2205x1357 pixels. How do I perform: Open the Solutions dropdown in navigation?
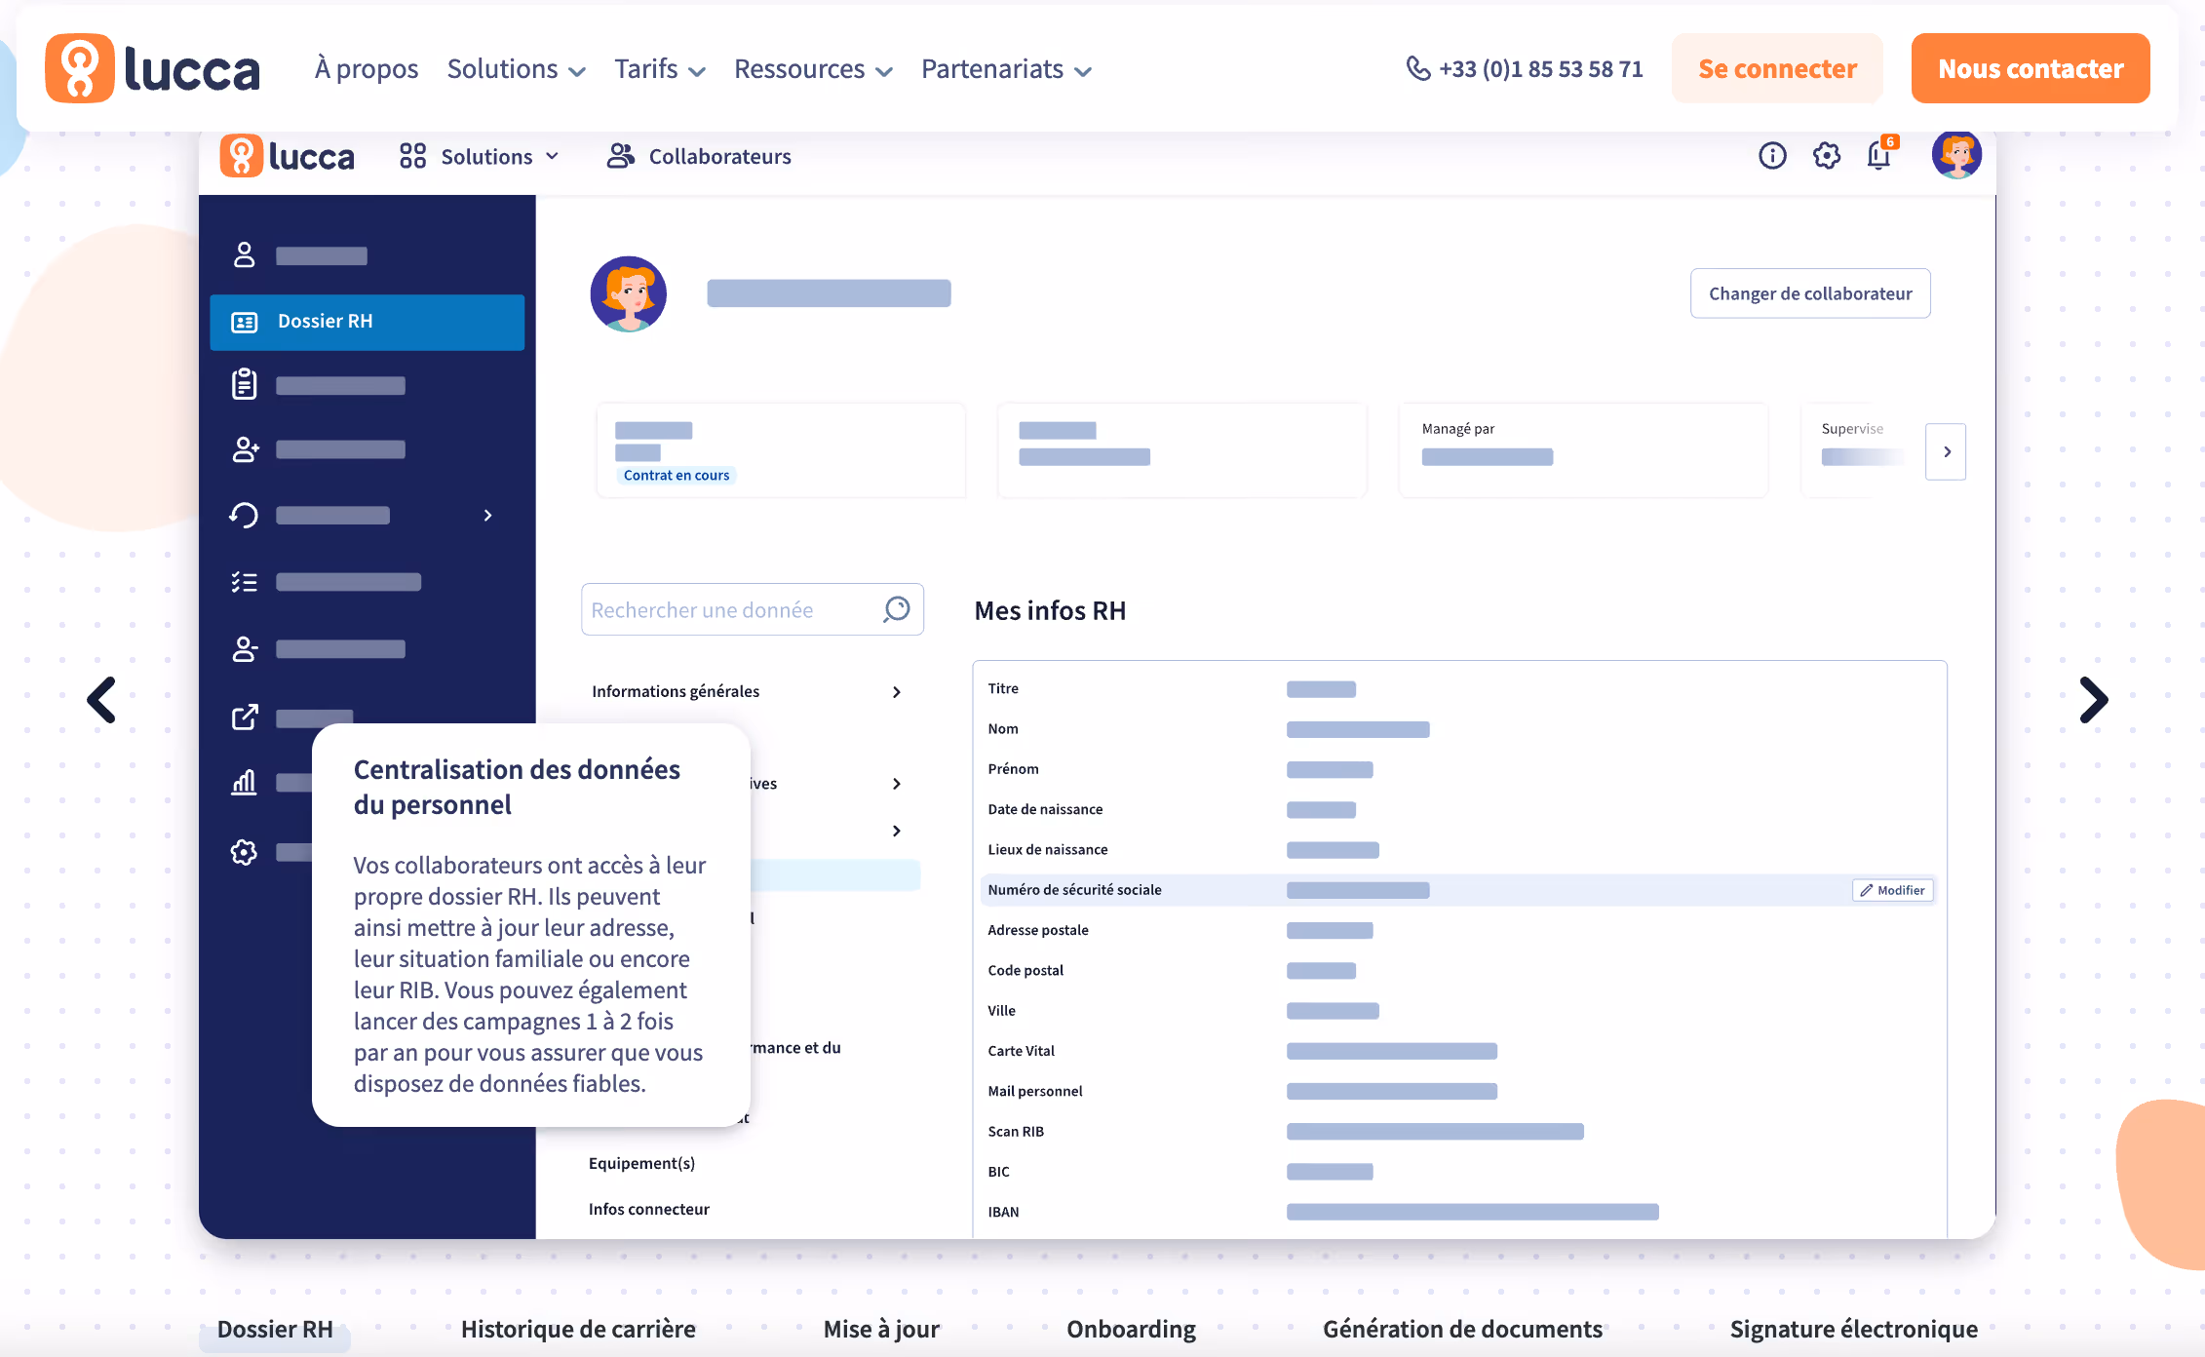(x=516, y=69)
